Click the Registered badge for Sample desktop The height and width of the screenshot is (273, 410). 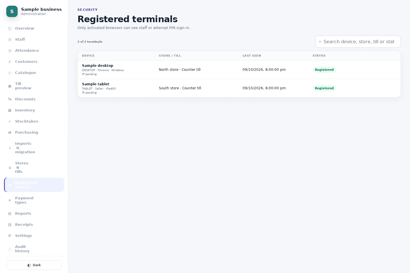tap(324, 70)
